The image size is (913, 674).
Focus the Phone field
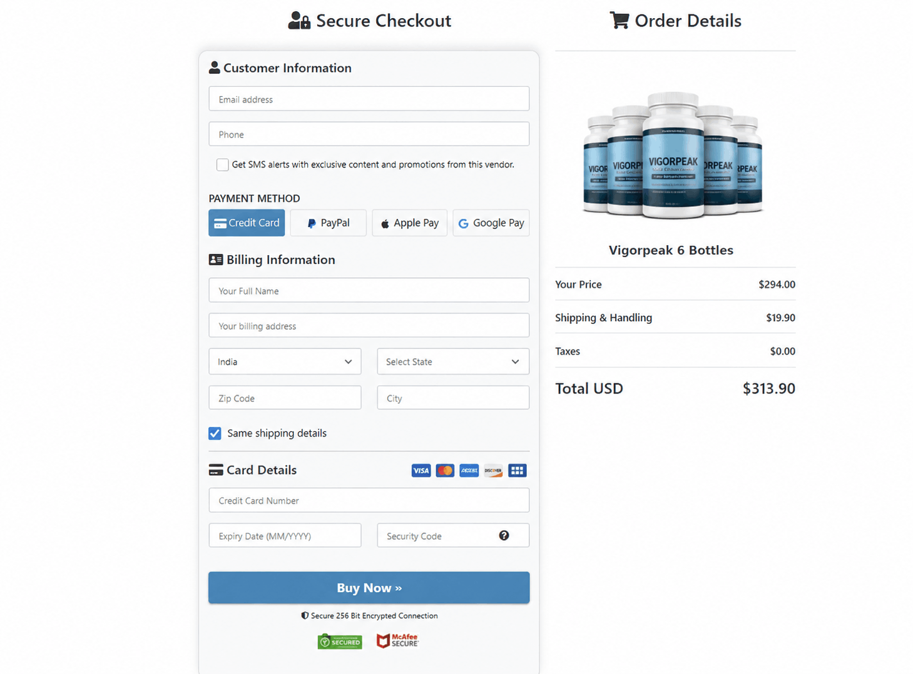tap(369, 134)
